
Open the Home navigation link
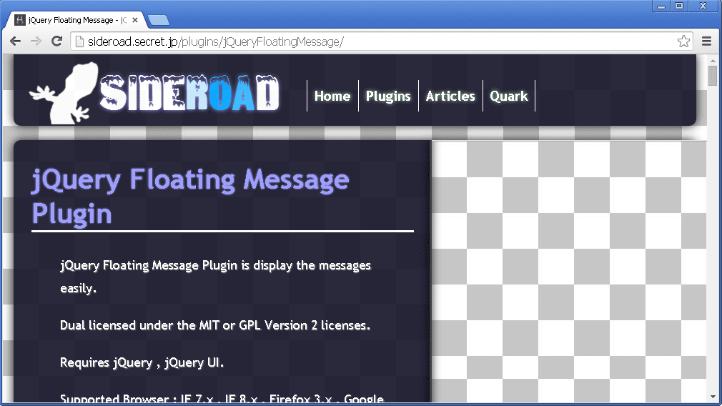coord(332,96)
